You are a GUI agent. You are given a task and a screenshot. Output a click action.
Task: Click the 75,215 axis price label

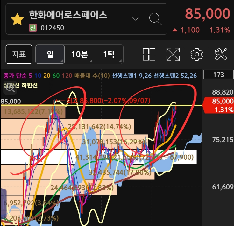click(223, 140)
